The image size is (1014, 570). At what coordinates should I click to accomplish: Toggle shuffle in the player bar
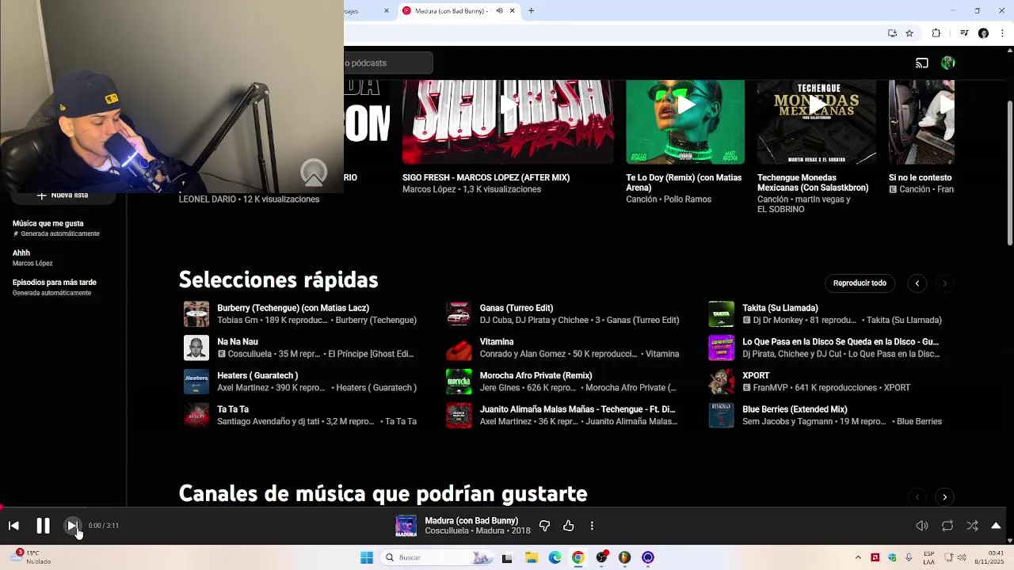[972, 526]
